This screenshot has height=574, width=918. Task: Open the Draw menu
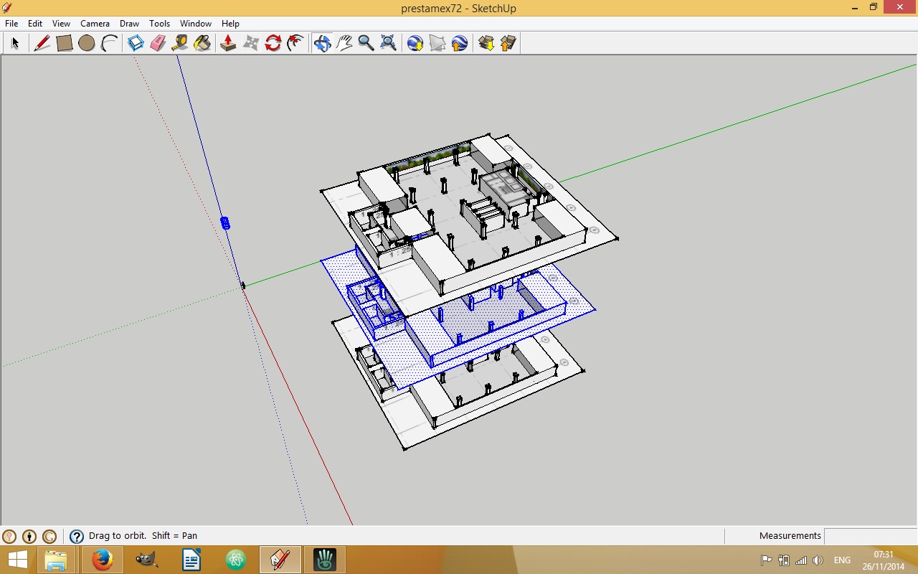tap(129, 24)
